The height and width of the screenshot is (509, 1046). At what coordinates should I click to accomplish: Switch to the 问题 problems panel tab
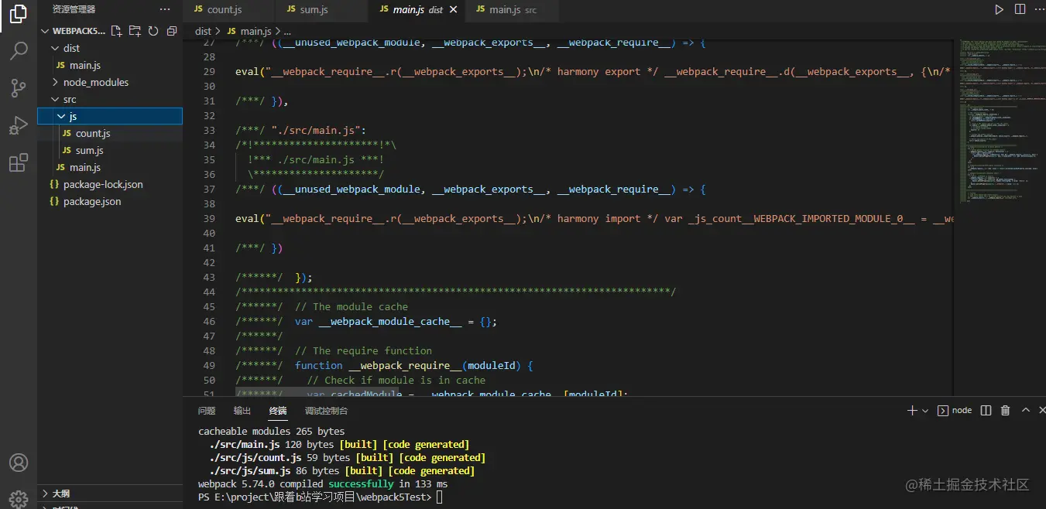pyautogui.click(x=207, y=411)
